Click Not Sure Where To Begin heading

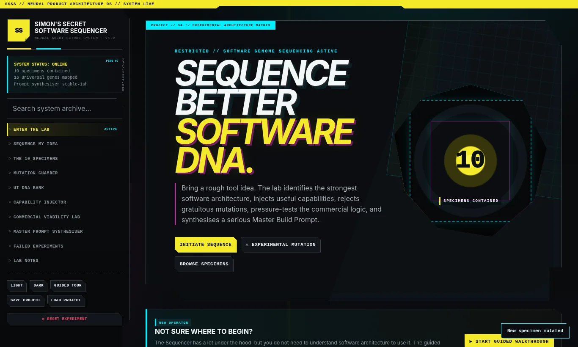[204, 332]
